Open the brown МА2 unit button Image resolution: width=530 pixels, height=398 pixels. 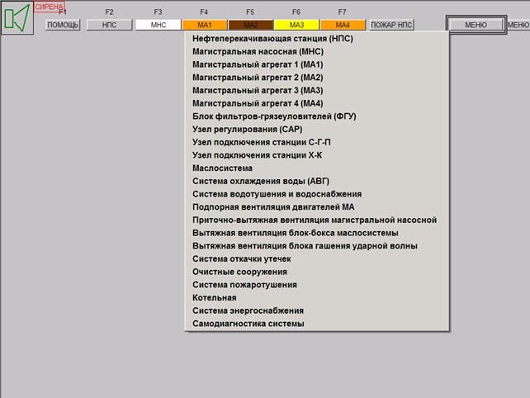[250, 25]
